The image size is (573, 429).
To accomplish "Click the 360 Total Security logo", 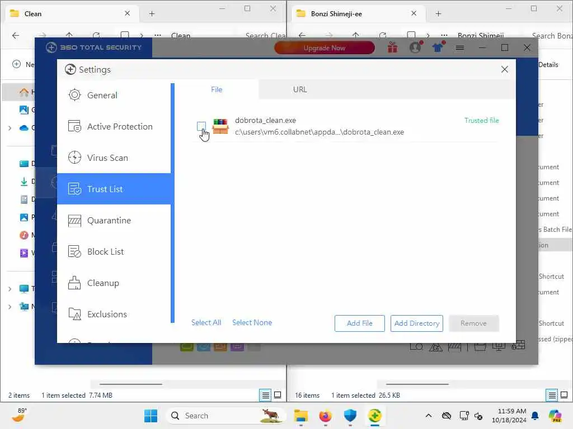I will tap(93, 47).
